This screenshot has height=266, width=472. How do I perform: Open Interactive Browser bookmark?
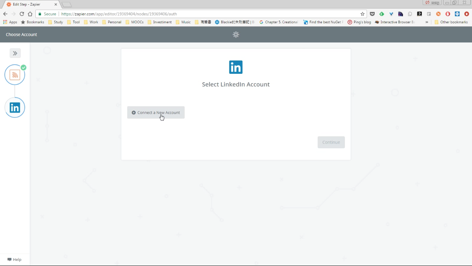(x=395, y=22)
